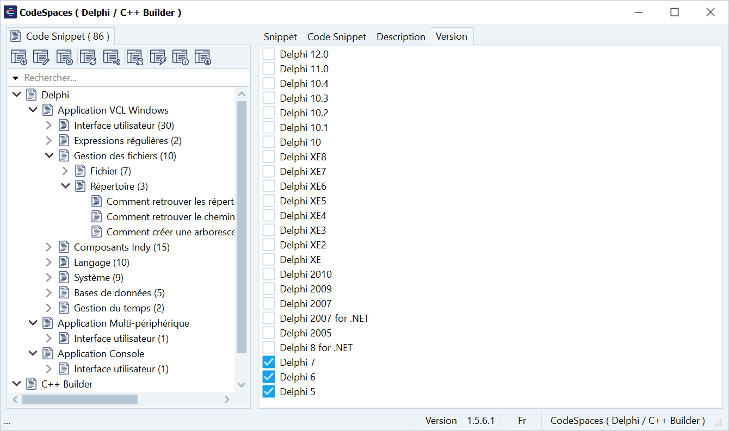Collapse the Répertoire (3) tree node

pos(65,186)
